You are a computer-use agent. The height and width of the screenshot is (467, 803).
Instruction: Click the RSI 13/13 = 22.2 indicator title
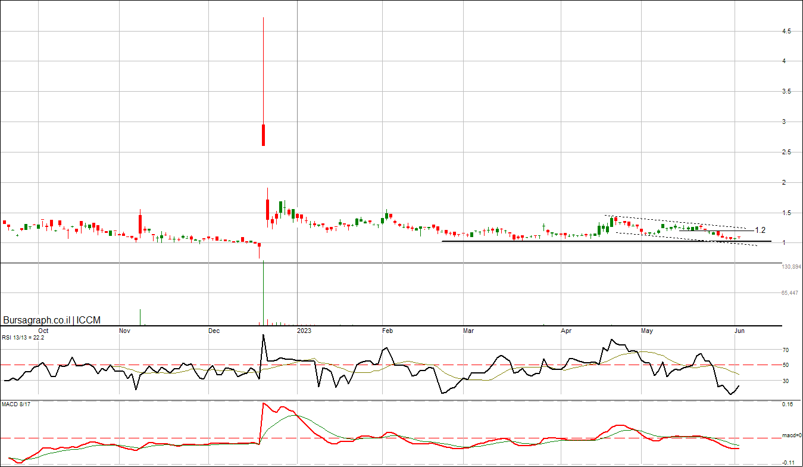point(23,338)
